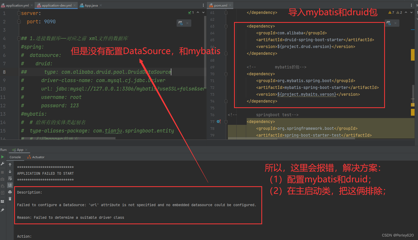
Task: Dismiss Maven reload popup in pom.xml editor
Action: click(395, 23)
